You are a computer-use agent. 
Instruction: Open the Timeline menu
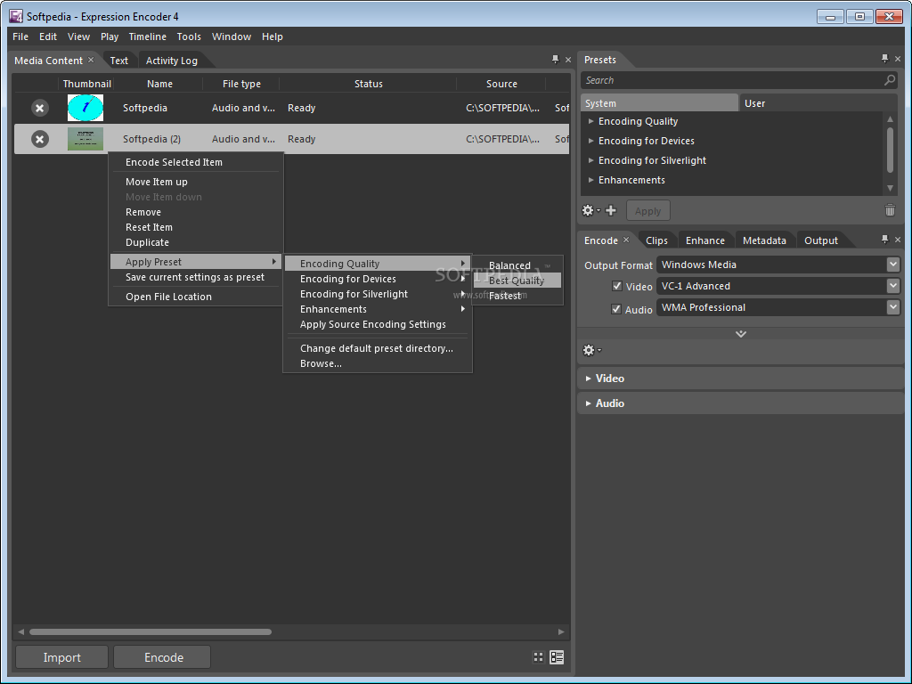[147, 37]
